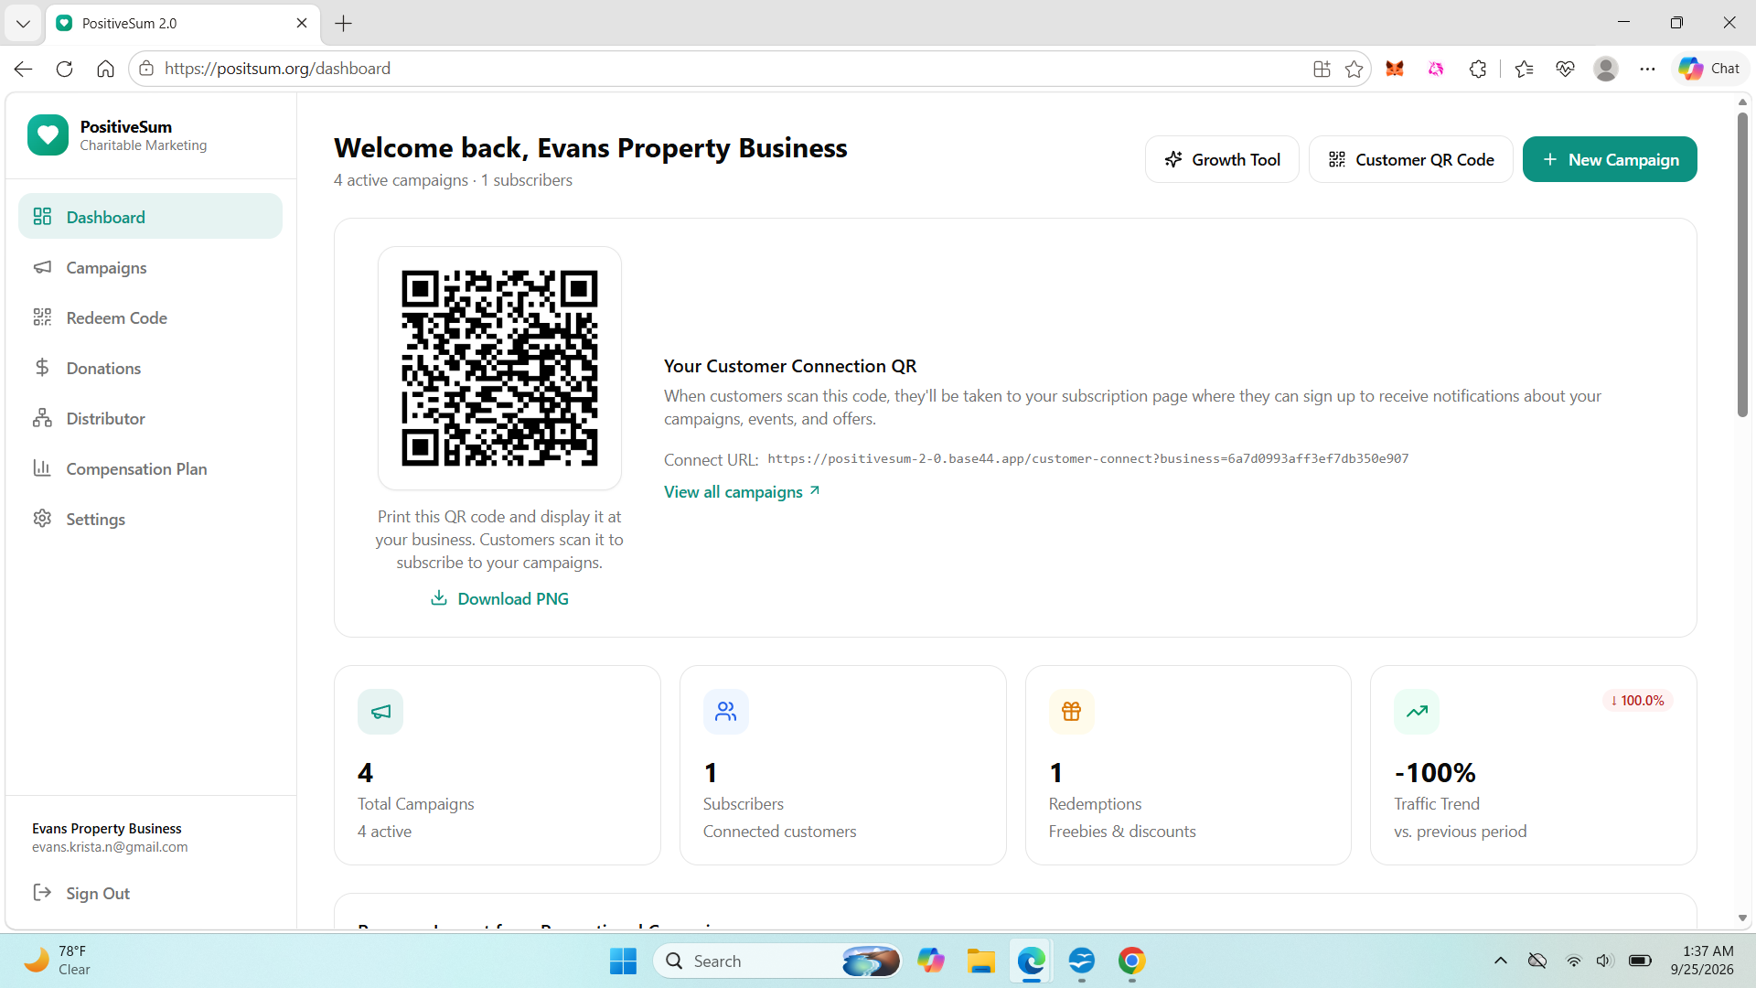Viewport: 1756px width, 988px height.
Task: Click the Donations dollar icon
Action: (x=42, y=368)
